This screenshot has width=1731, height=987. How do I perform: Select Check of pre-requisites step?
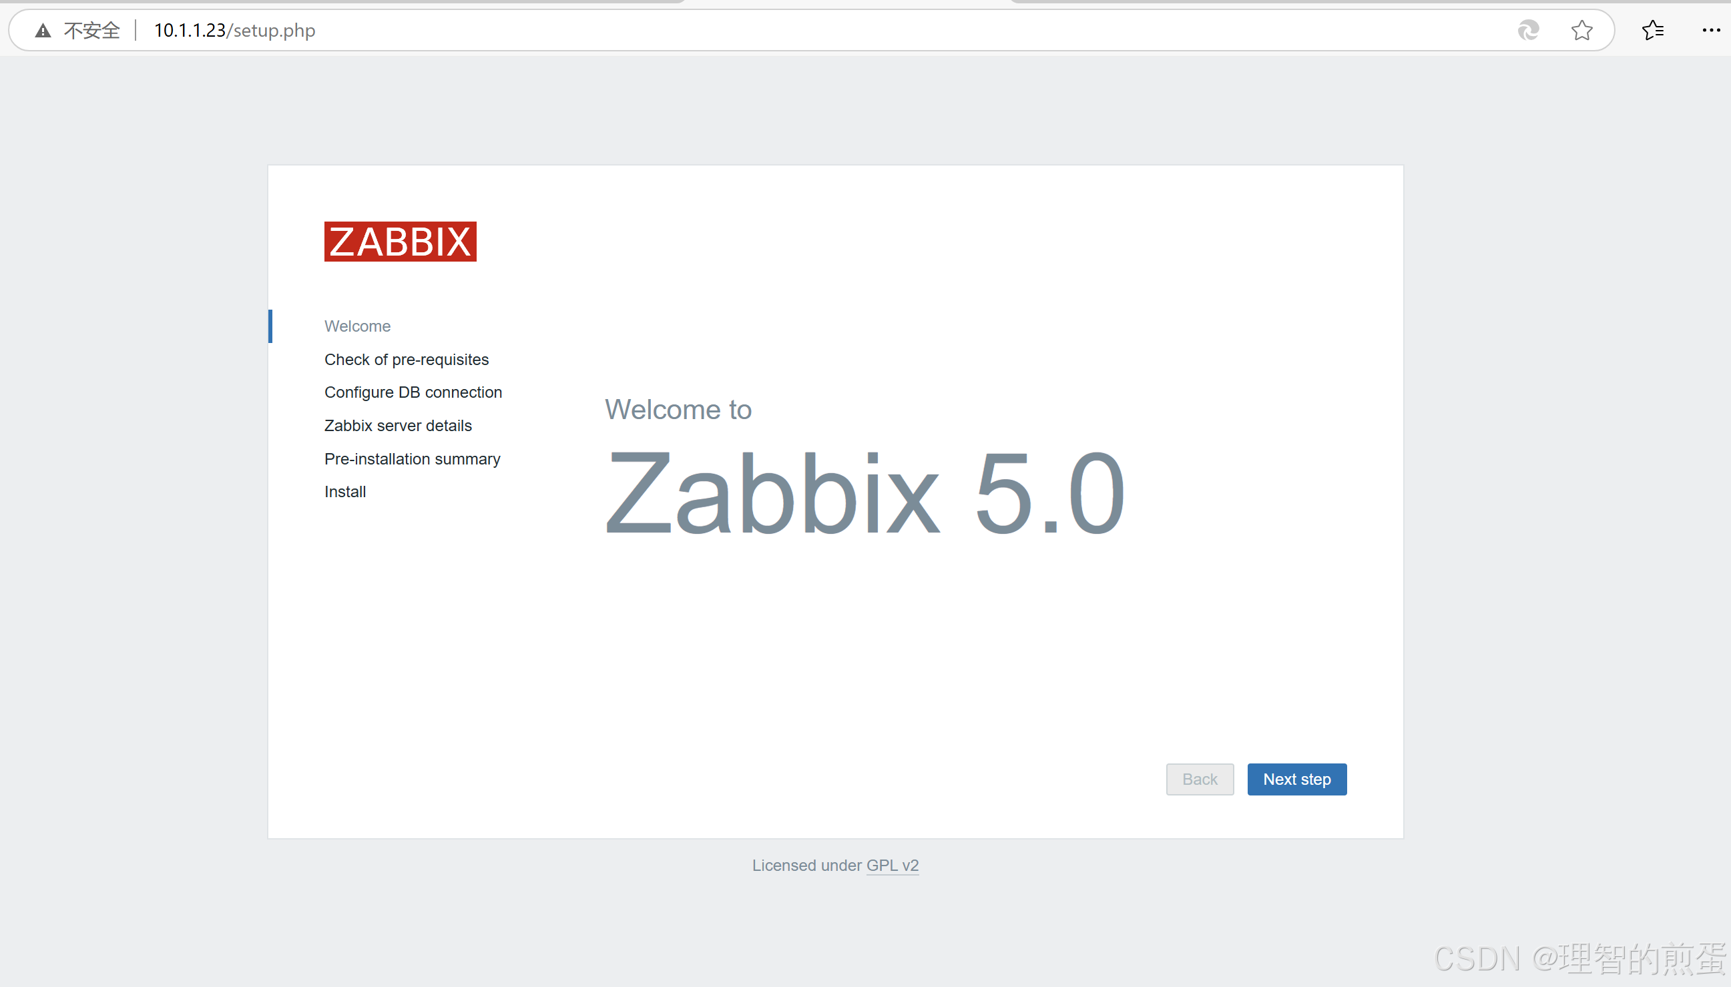(x=406, y=359)
